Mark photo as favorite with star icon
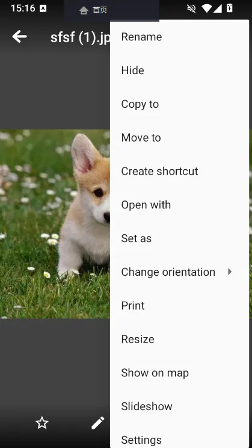 pos(42,423)
